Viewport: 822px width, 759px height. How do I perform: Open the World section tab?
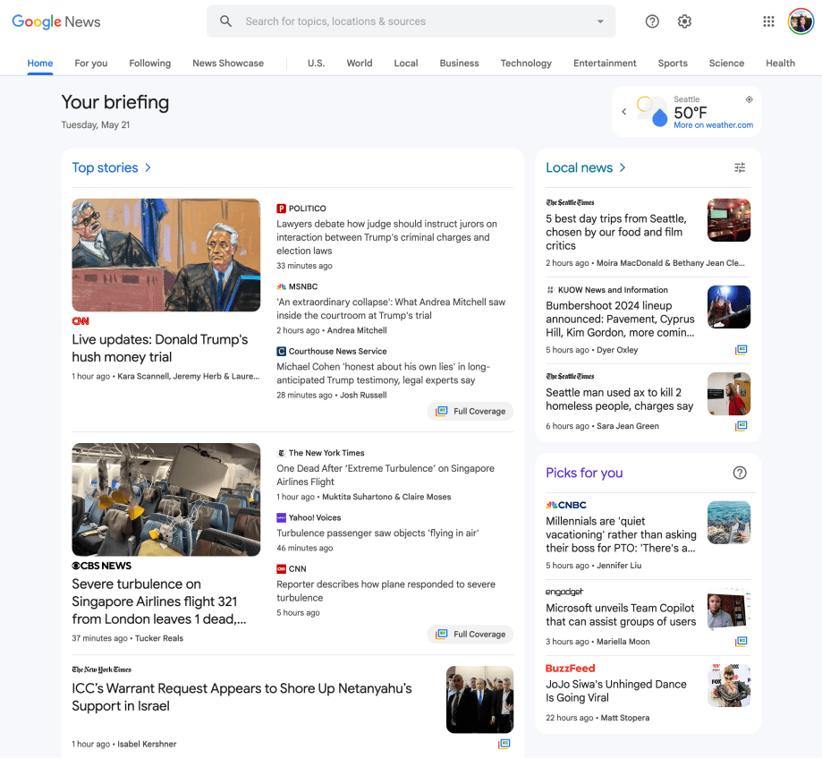[359, 63]
